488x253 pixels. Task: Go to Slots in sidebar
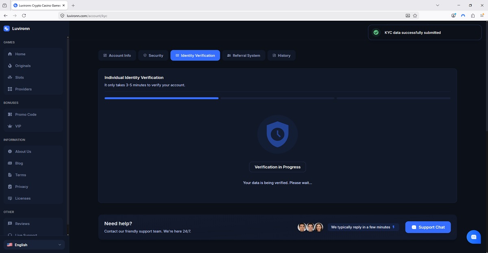[33, 77]
